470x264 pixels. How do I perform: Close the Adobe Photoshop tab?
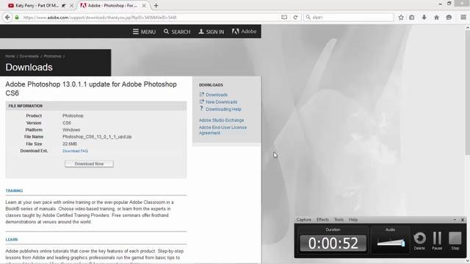[144, 5]
